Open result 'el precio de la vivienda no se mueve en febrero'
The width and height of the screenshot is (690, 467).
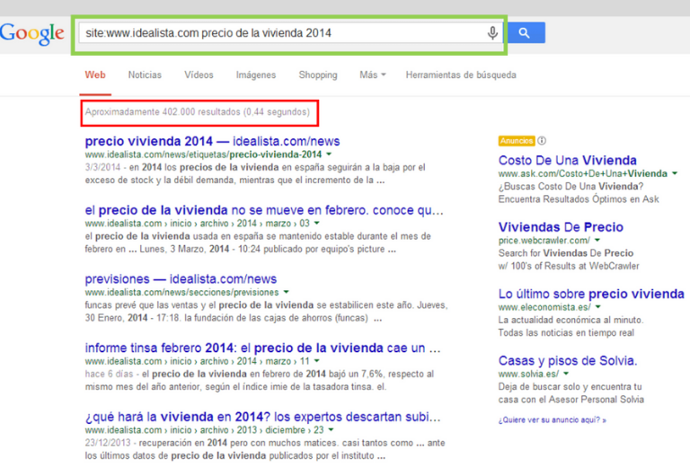264,210
